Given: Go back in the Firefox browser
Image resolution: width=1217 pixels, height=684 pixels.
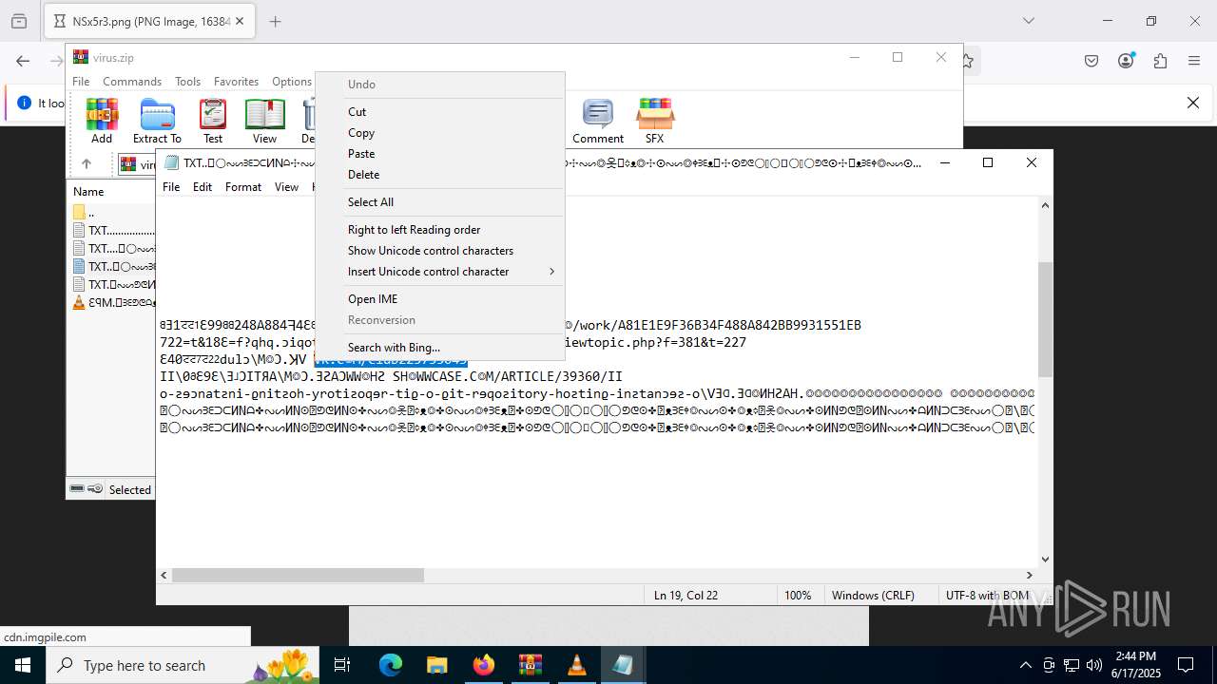Looking at the screenshot, I should (23, 61).
